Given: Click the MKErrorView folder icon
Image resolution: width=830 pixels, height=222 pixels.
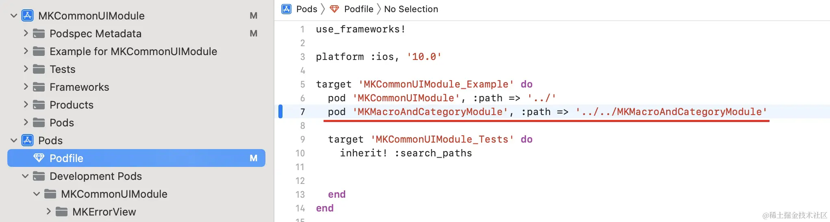Looking at the screenshot, I should point(62,212).
